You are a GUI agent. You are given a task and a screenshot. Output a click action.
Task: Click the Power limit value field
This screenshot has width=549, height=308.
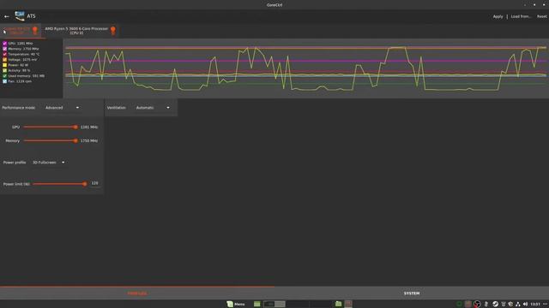click(x=94, y=183)
